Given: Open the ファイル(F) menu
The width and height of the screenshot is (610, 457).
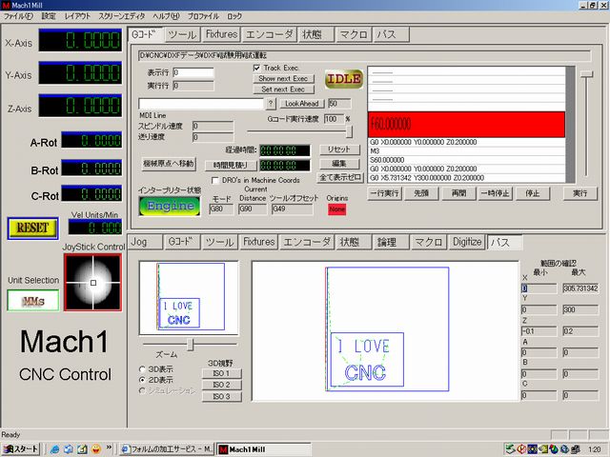Looking at the screenshot, I should [18, 16].
